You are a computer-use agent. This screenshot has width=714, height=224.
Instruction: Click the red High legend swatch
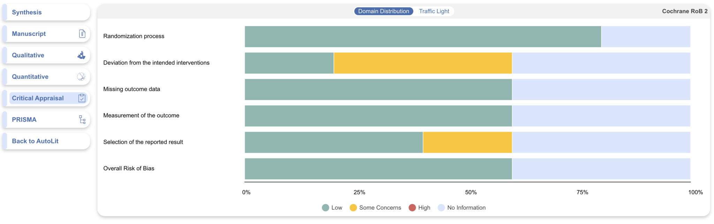point(412,208)
